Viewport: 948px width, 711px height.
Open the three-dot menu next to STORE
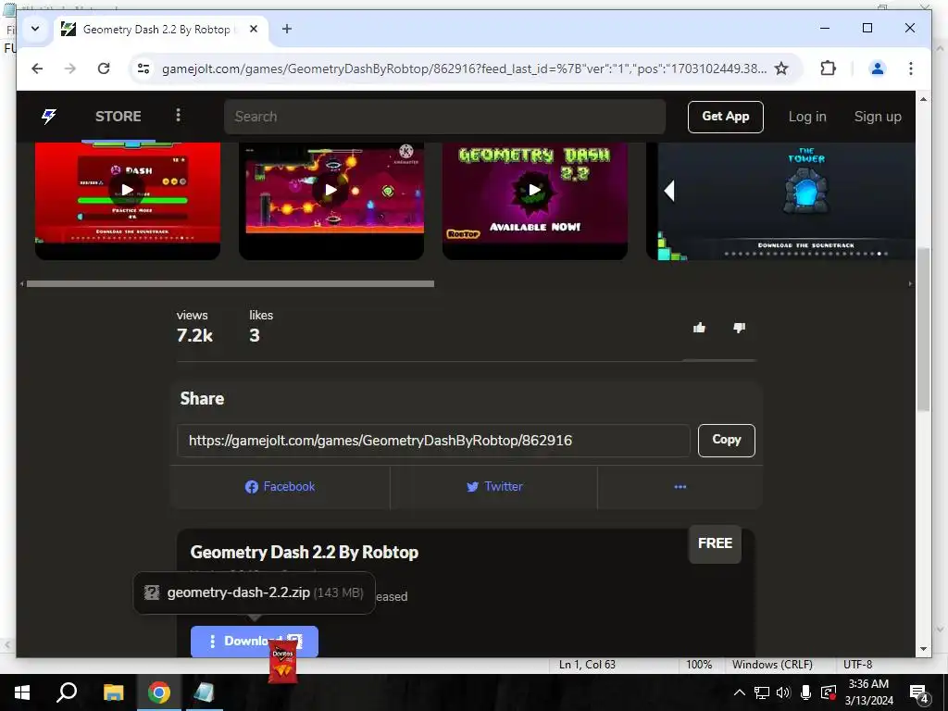click(x=178, y=115)
